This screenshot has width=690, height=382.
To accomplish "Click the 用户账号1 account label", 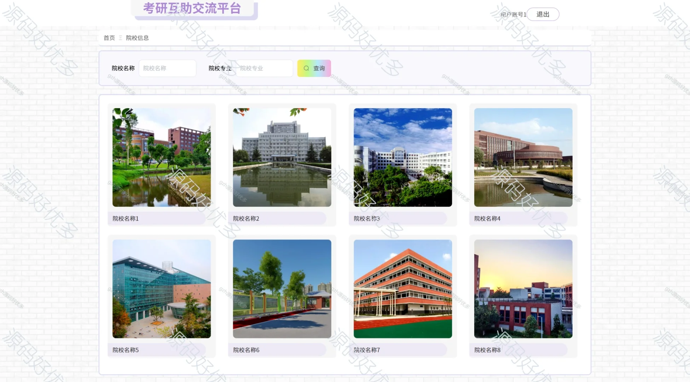I will point(512,15).
